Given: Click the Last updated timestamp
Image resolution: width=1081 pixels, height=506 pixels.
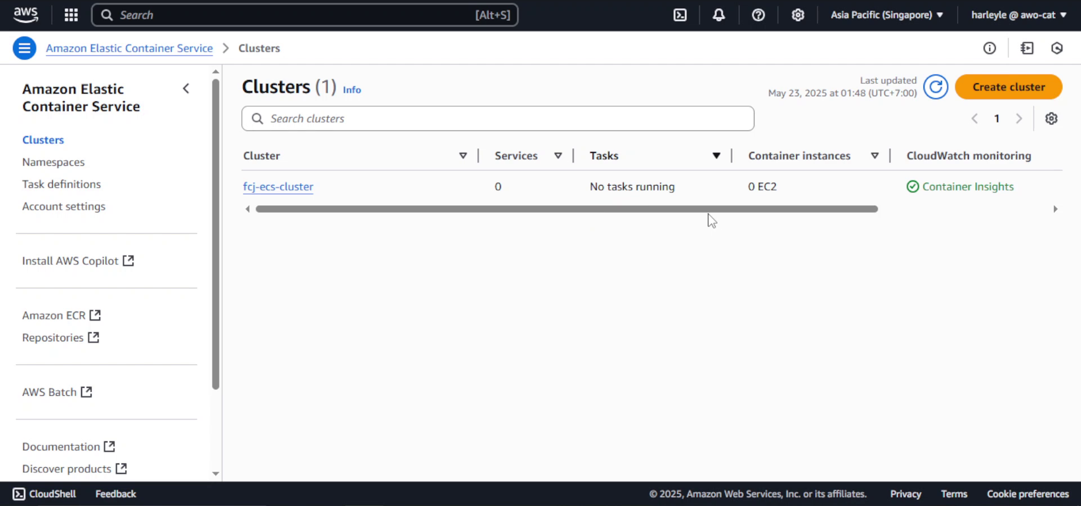Looking at the screenshot, I should coord(842,87).
